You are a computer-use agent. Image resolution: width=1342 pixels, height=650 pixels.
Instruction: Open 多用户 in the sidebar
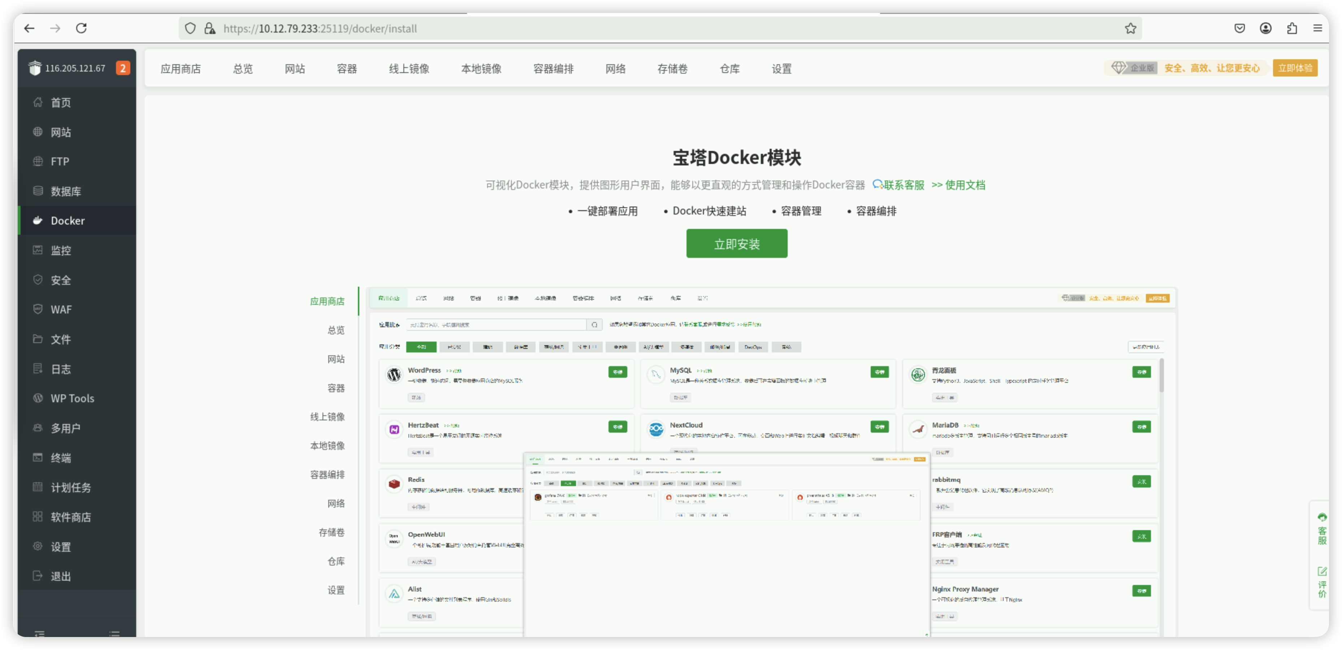coord(77,428)
